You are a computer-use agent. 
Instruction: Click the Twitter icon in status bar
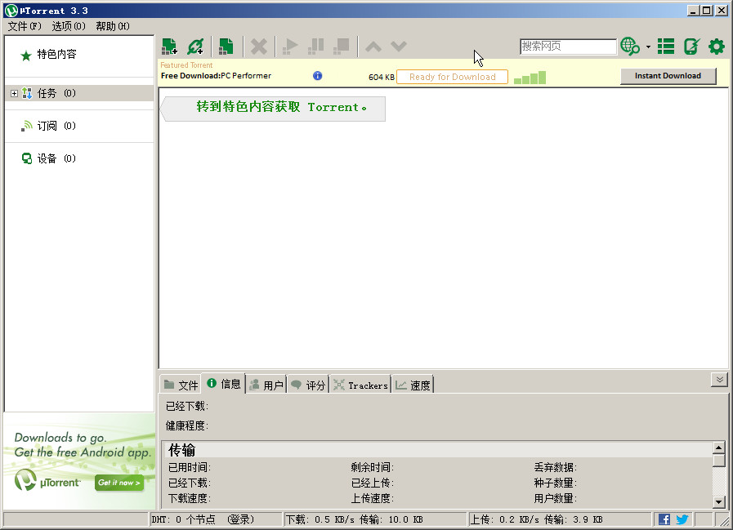click(682, 519)
